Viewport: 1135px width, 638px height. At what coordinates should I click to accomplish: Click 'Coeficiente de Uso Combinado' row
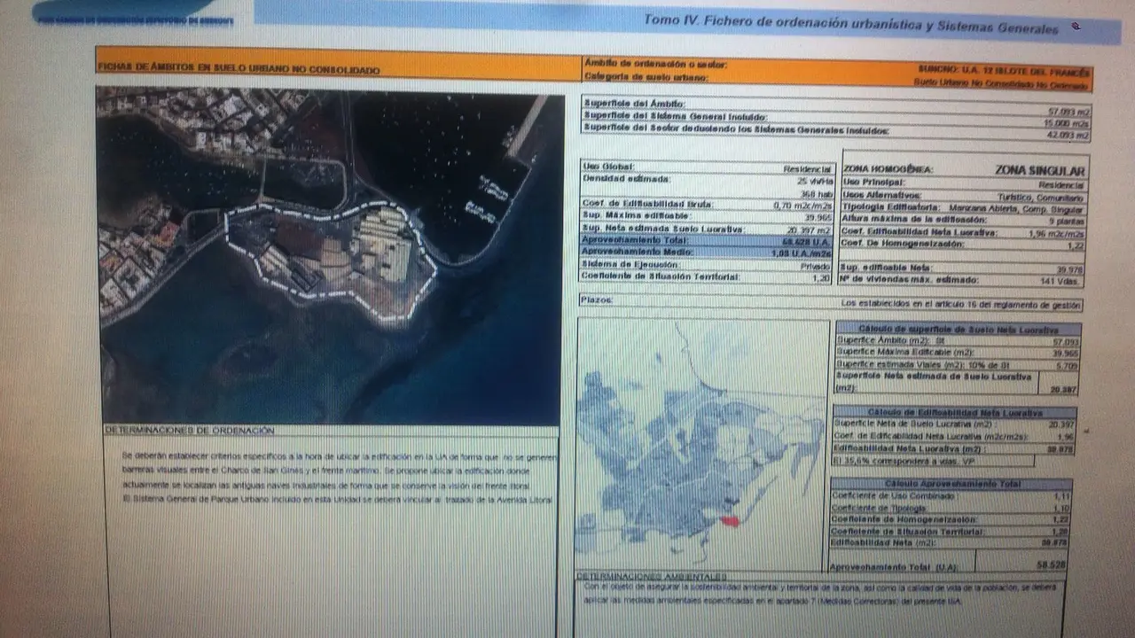click(x=951, y=496)
